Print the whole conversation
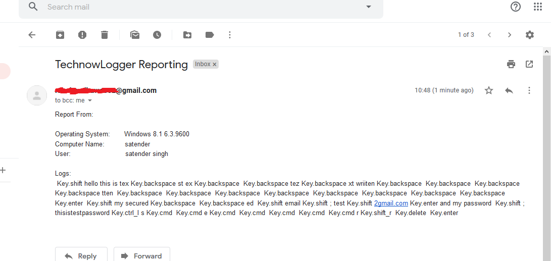This screenshot has height=261, width=551. (x=511, y=64)
